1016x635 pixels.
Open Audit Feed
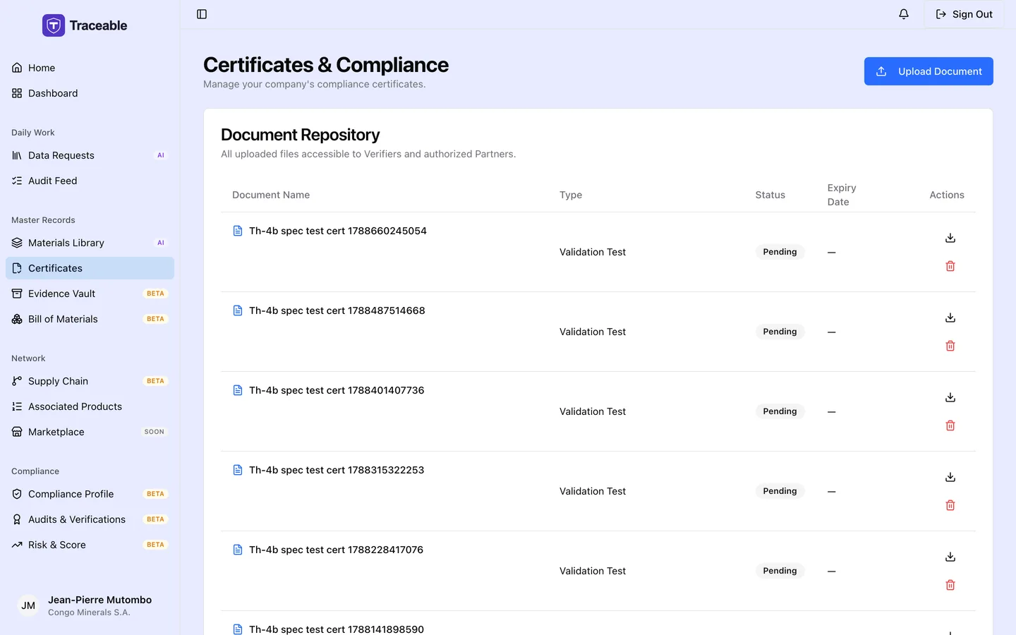click(x=90, y=181)
